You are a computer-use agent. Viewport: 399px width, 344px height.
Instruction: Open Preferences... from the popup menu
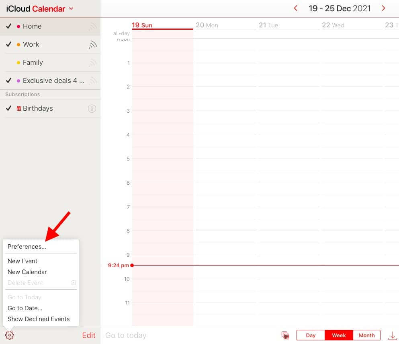click(x=27, y=247)
